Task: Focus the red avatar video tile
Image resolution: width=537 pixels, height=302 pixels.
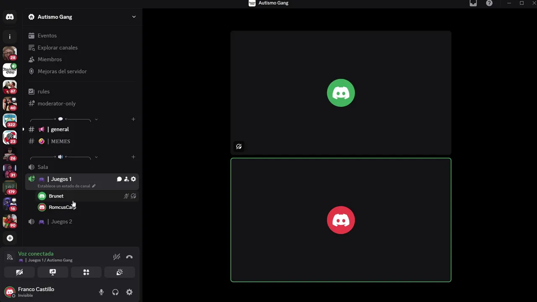Action: click(341, 220)
